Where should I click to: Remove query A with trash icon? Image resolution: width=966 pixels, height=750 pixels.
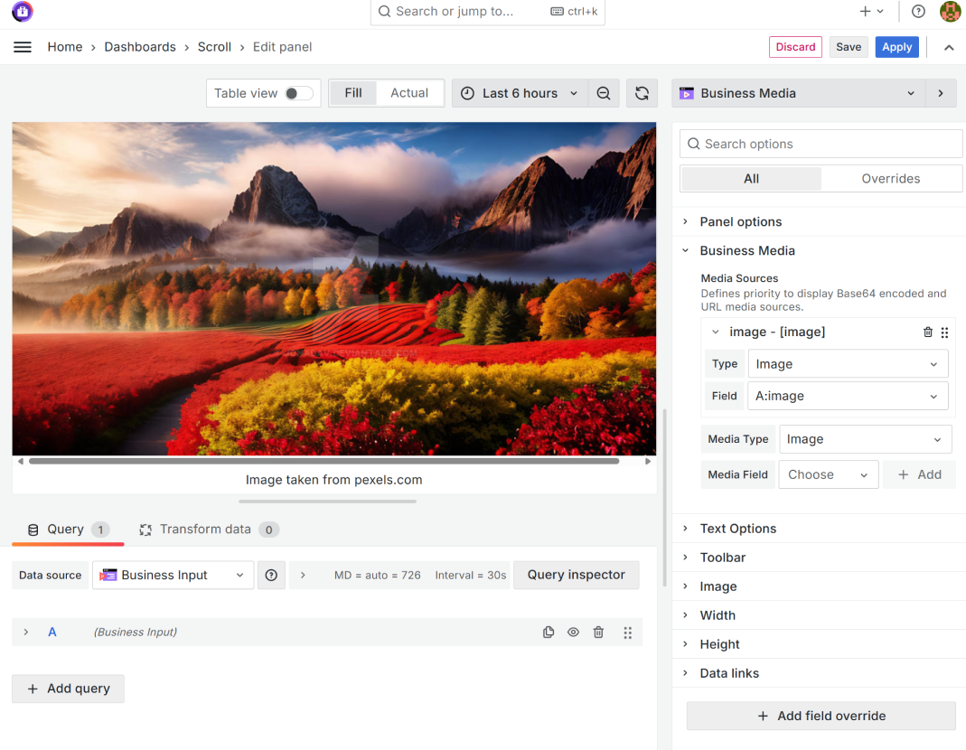[x=598, y=633]
